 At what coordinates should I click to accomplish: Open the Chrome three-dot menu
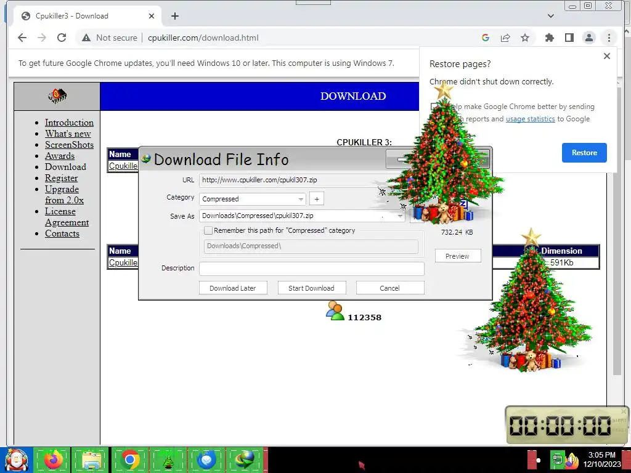[x=609, y=38]
